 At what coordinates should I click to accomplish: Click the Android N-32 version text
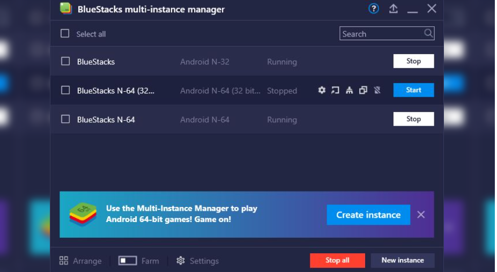click(205, 62)
